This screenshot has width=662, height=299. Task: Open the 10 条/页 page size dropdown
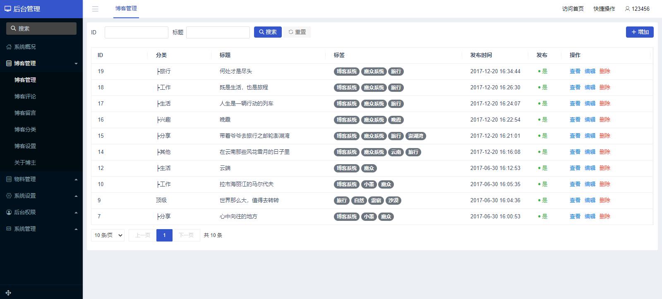click(108, 235)
